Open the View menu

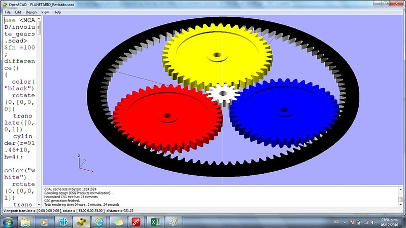(x=45, y=12)
